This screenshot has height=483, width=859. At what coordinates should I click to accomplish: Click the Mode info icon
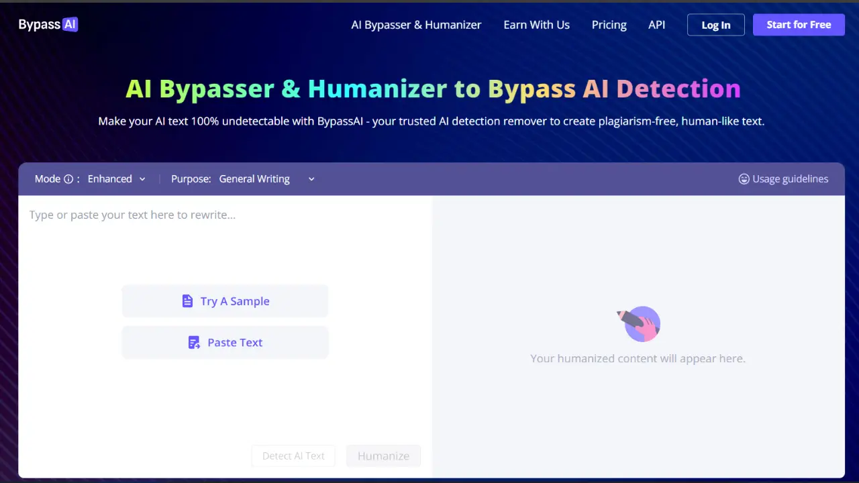[x=68, y=179]
